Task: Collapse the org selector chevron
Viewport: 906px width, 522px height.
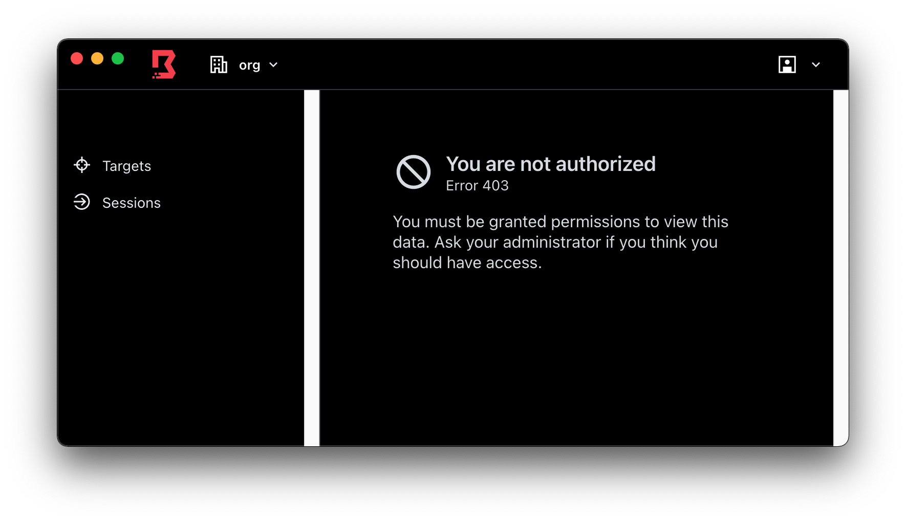Action: [273, 65]
